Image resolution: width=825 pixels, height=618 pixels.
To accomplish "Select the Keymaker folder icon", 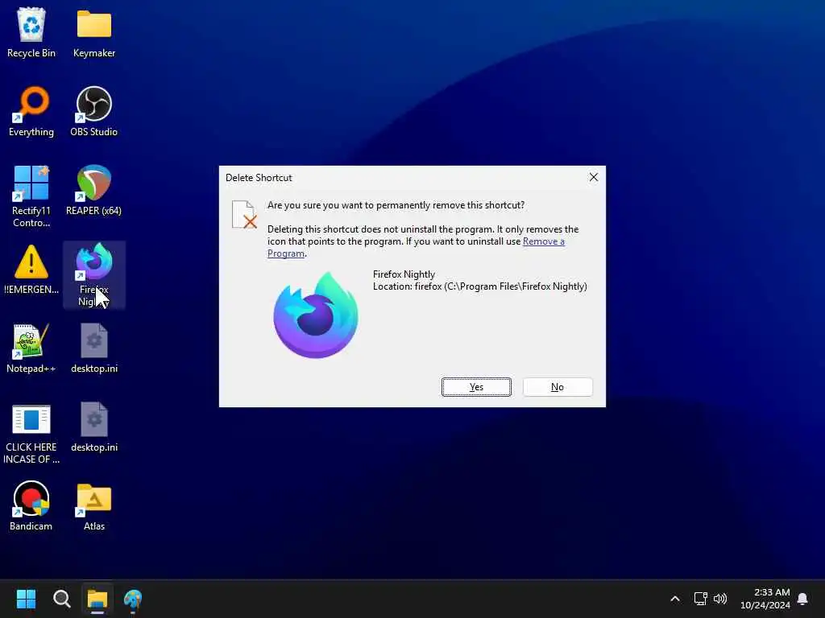I will coord(94,32).
